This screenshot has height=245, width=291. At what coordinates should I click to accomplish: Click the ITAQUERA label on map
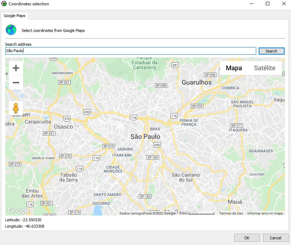click(238, 130)
